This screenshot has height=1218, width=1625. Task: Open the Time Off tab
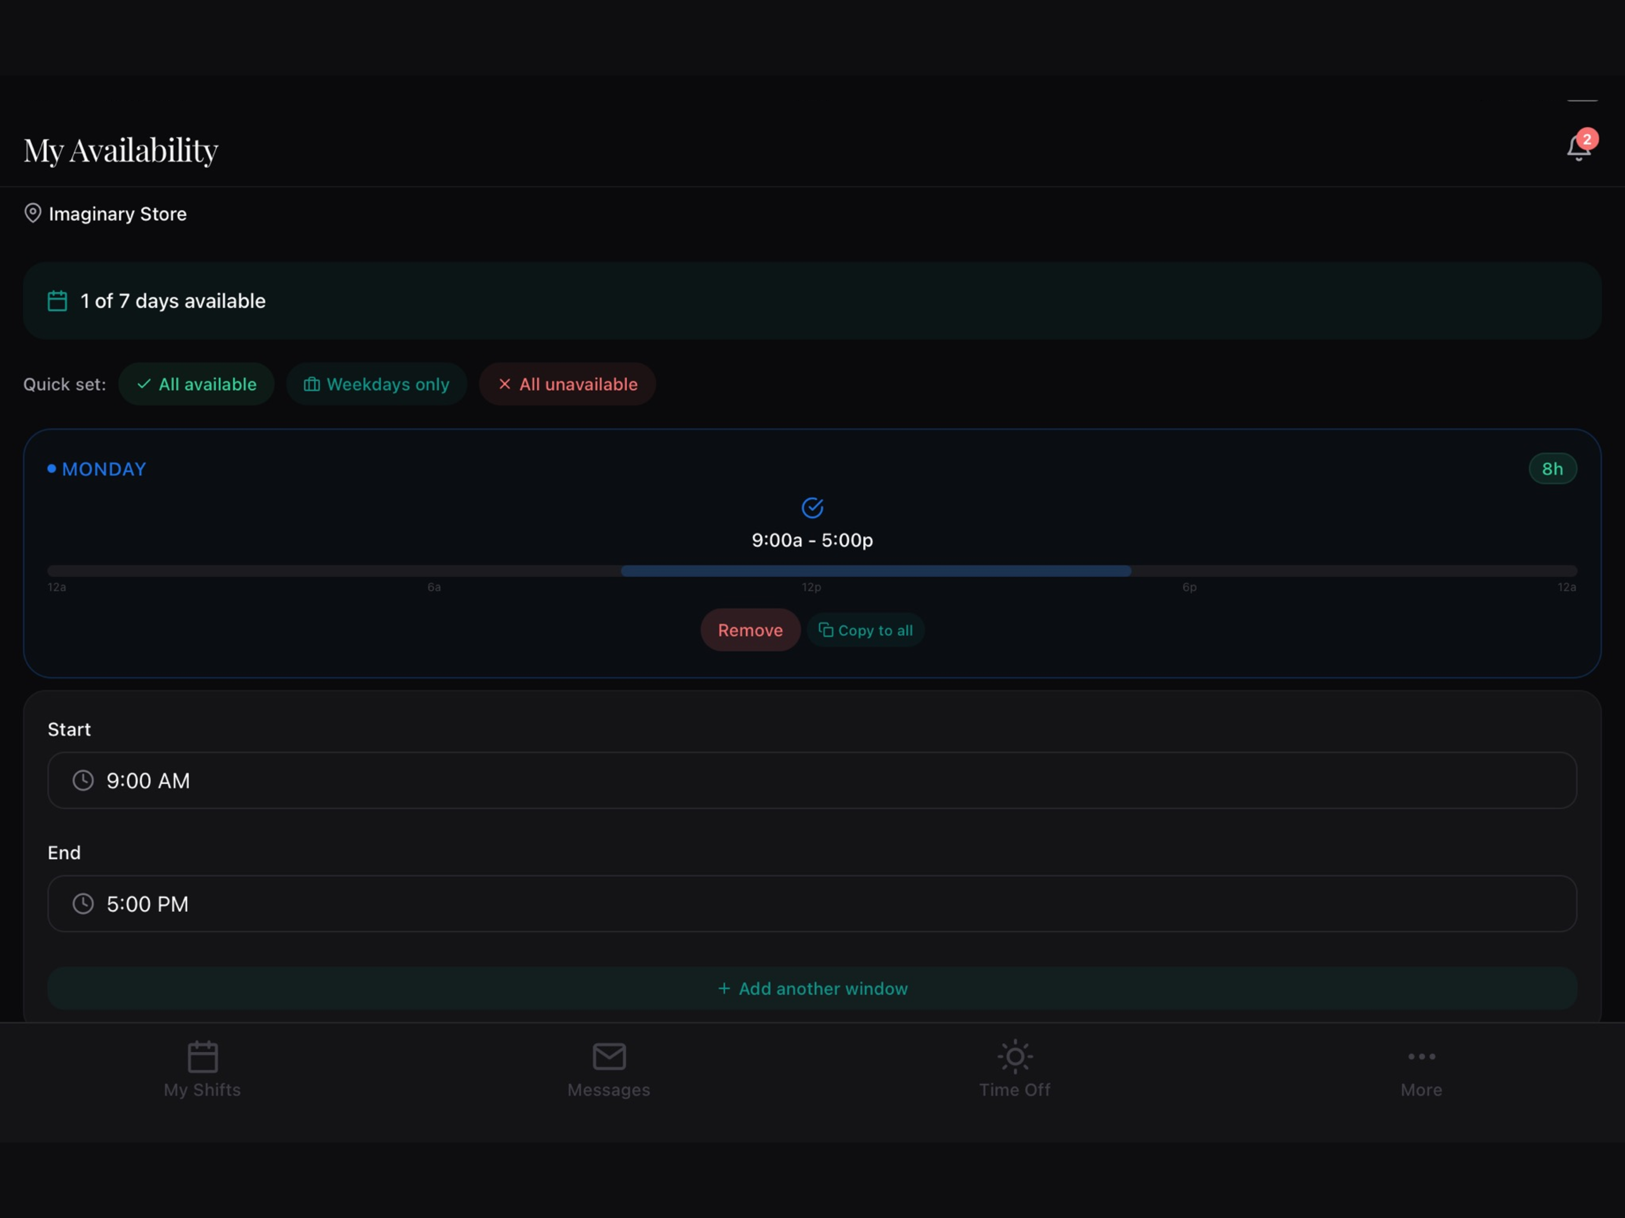(x=1015, y=1069)
